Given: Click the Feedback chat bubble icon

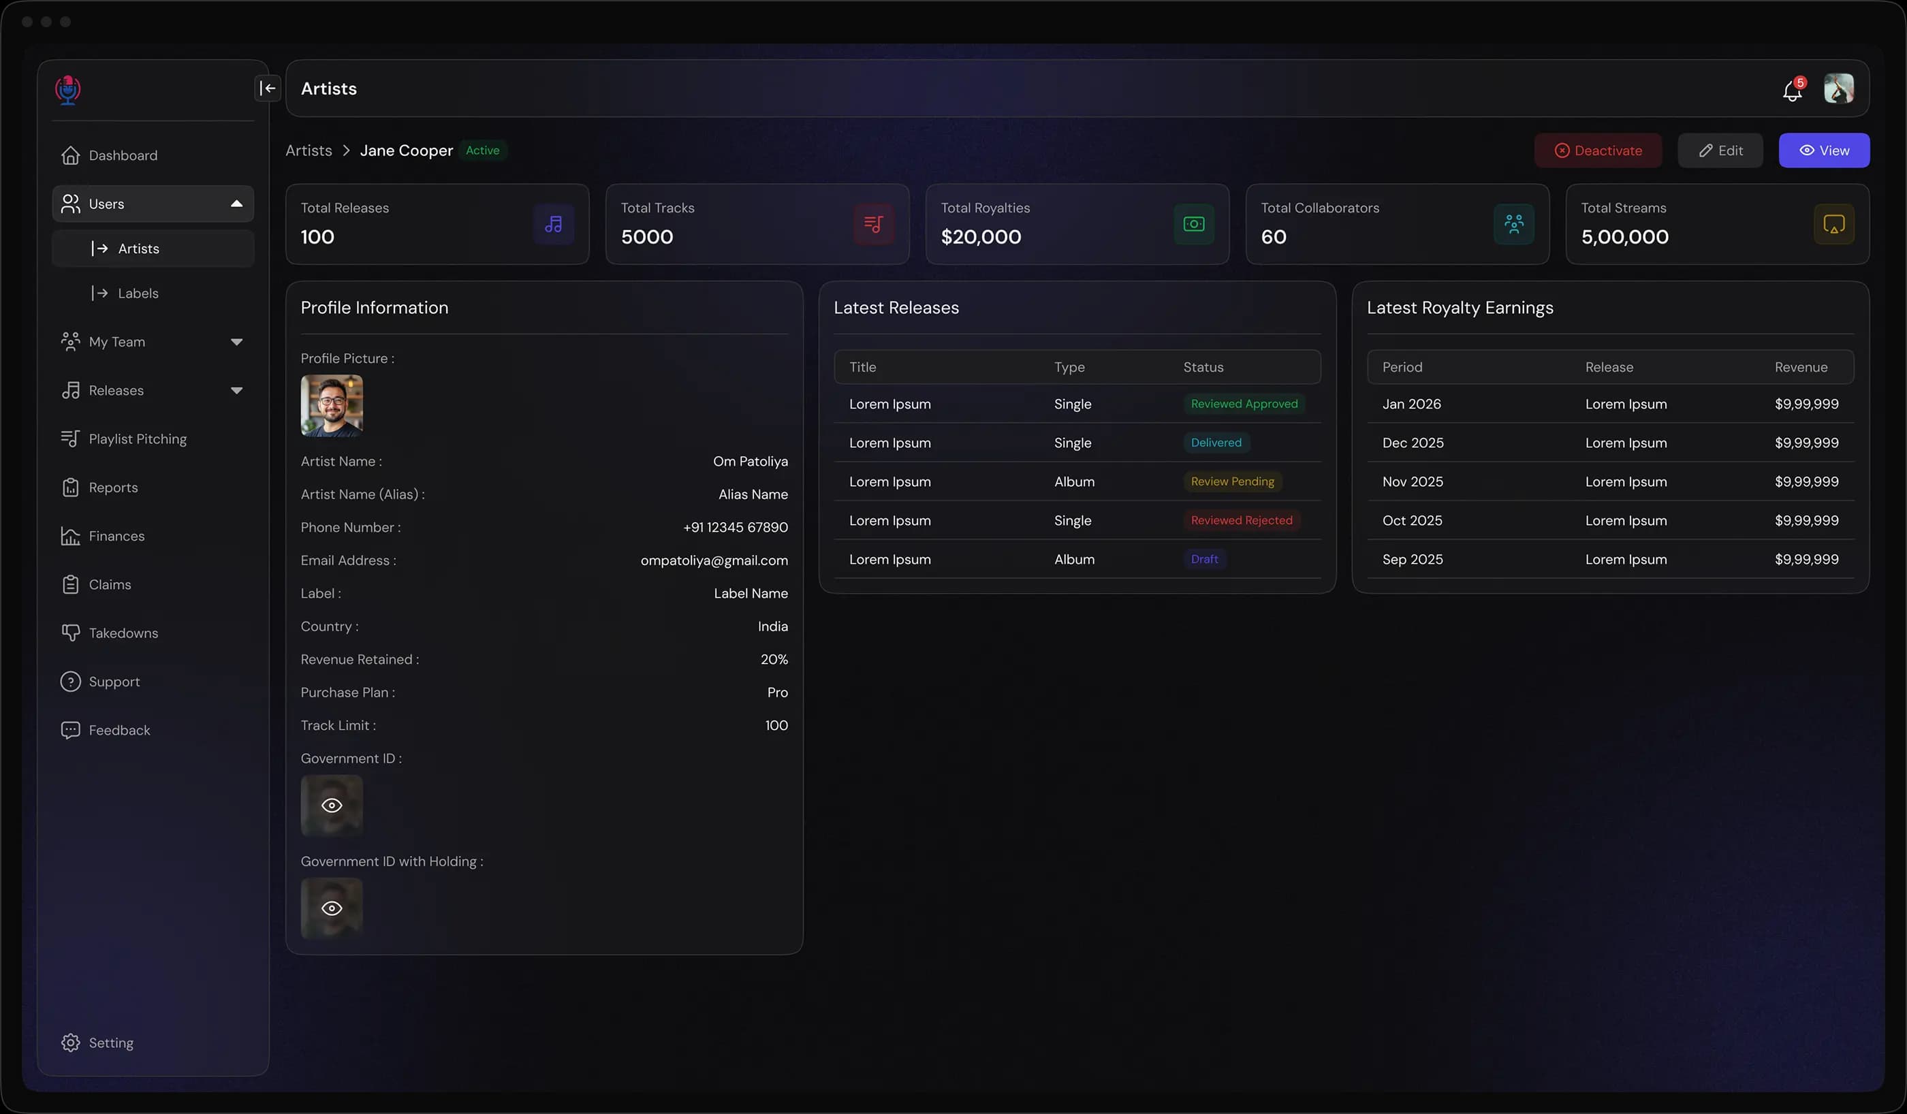Looking at the screenshot, I should point(70,729).
